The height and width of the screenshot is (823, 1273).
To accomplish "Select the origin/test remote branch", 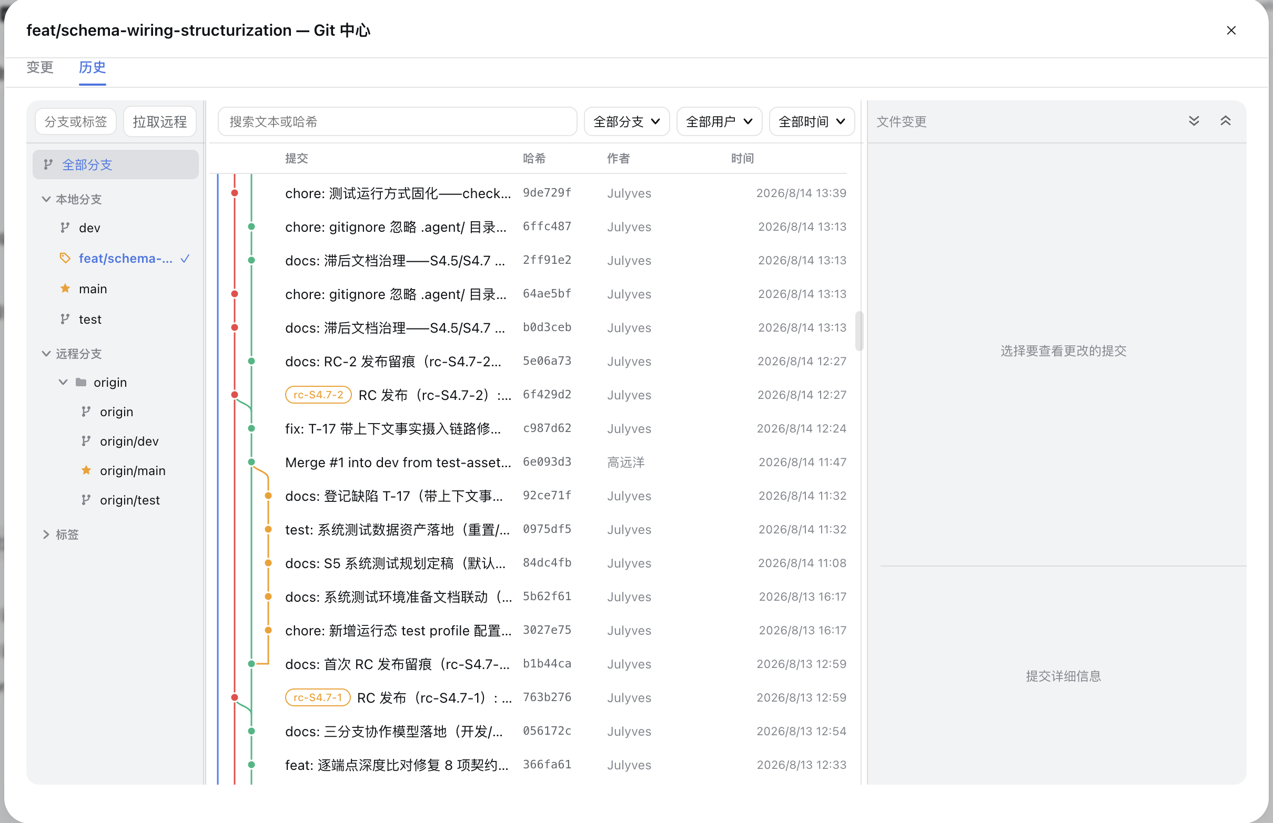I will [129, 500].
